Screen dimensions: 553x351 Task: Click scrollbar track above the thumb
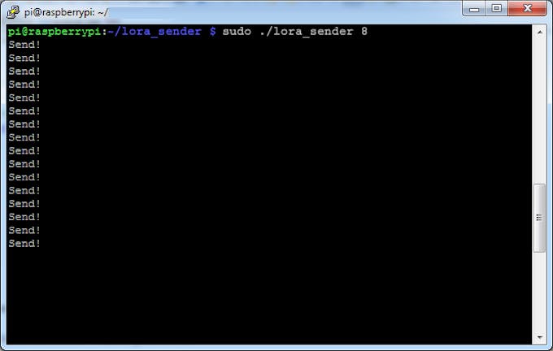click(x=540, y=111)
